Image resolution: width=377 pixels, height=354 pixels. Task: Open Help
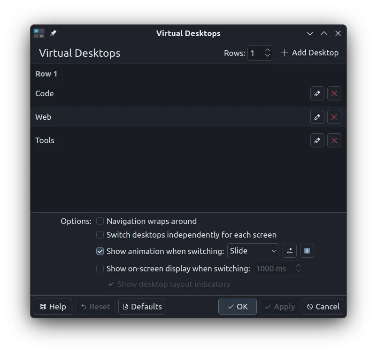pos(53,307)
